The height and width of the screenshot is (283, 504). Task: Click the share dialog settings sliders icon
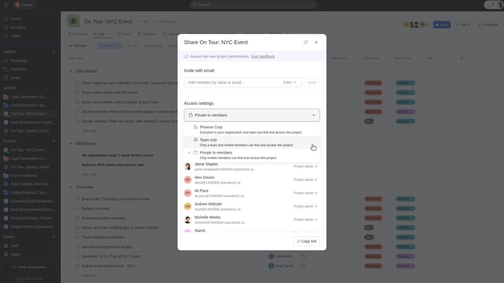[x=305, y=42]
